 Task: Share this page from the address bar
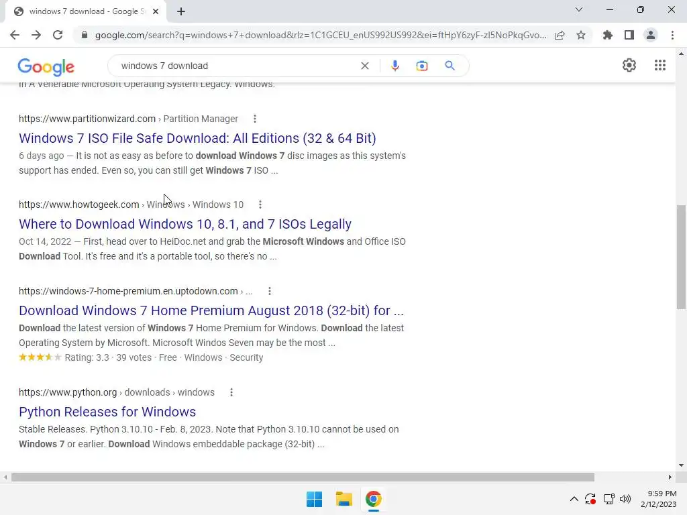[560, 35]
